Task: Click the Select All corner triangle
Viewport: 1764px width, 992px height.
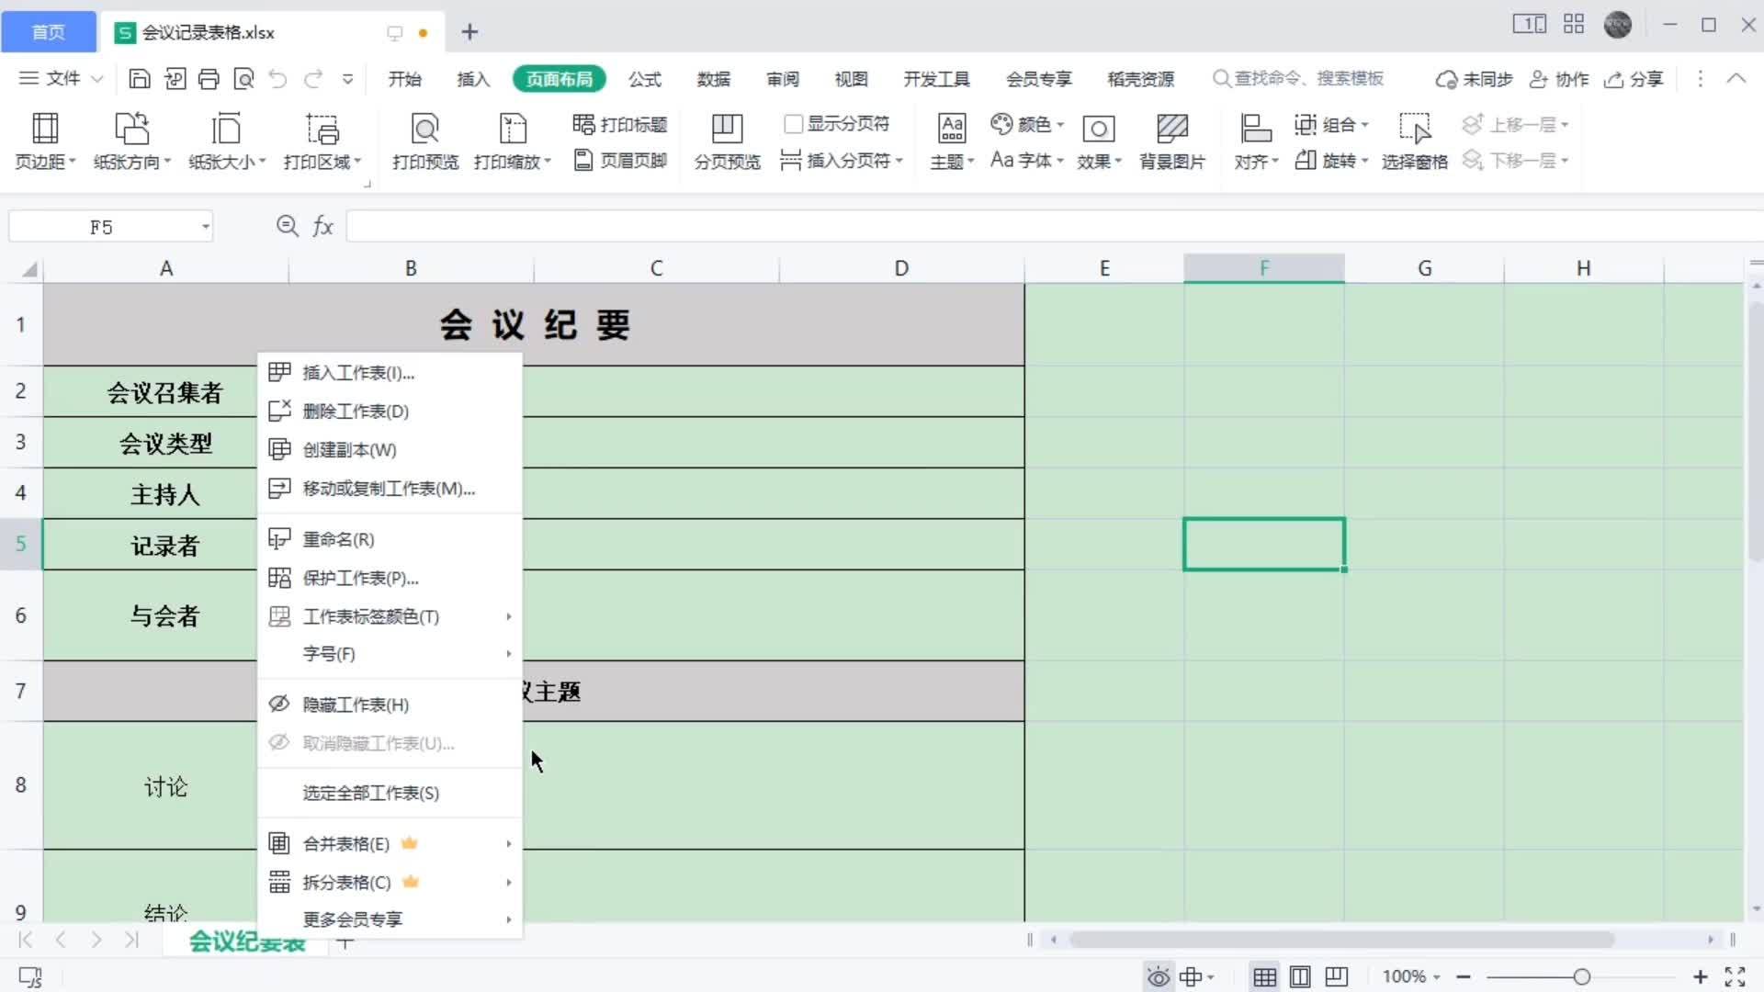Action: pos(29,268)
